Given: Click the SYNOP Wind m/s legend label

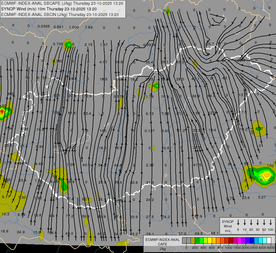Looking at the screenshot, I should (228, 226).
